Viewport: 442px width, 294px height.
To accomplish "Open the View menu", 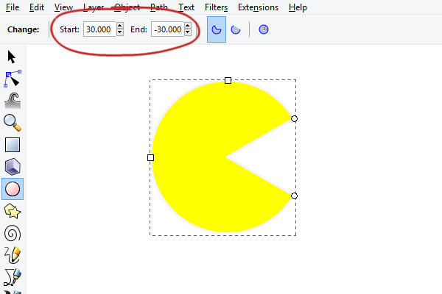I will coord(63,7).
